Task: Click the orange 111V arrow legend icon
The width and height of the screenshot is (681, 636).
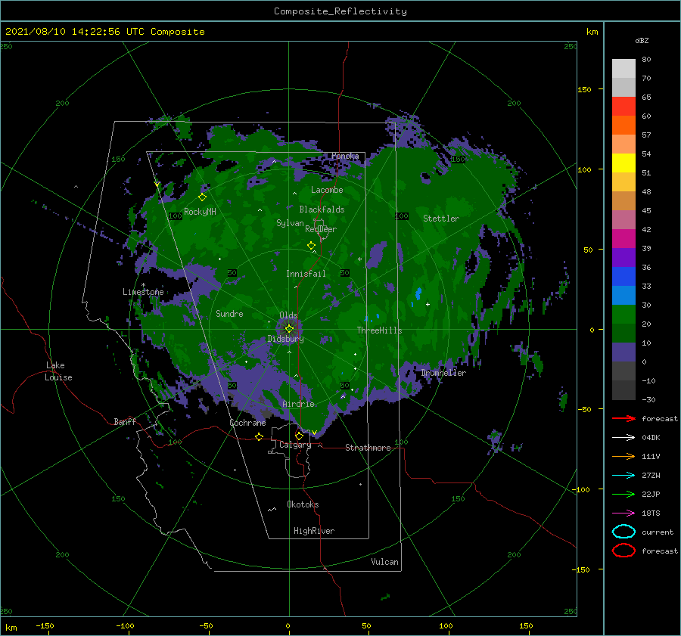Action: [x=623, y=456]
